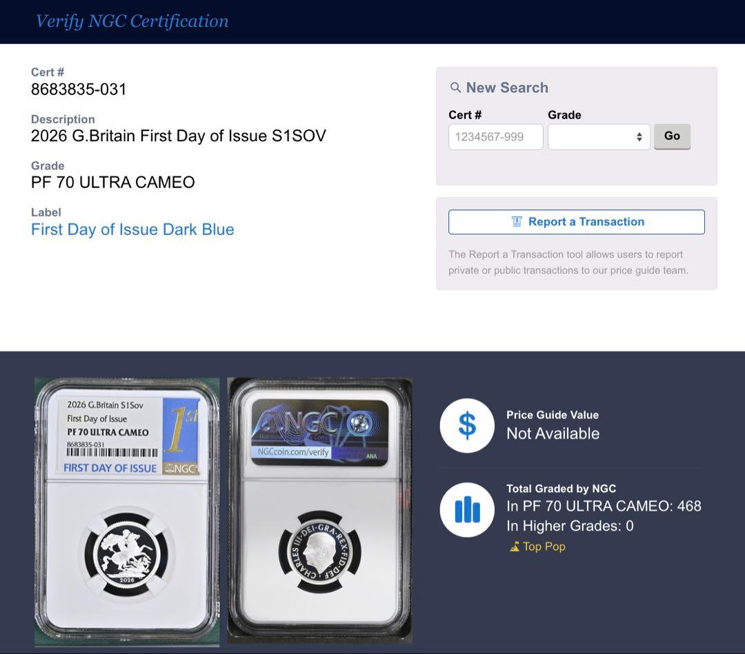Click the Go search button
This screenshot has width=745, height=654.
[672, 136]
